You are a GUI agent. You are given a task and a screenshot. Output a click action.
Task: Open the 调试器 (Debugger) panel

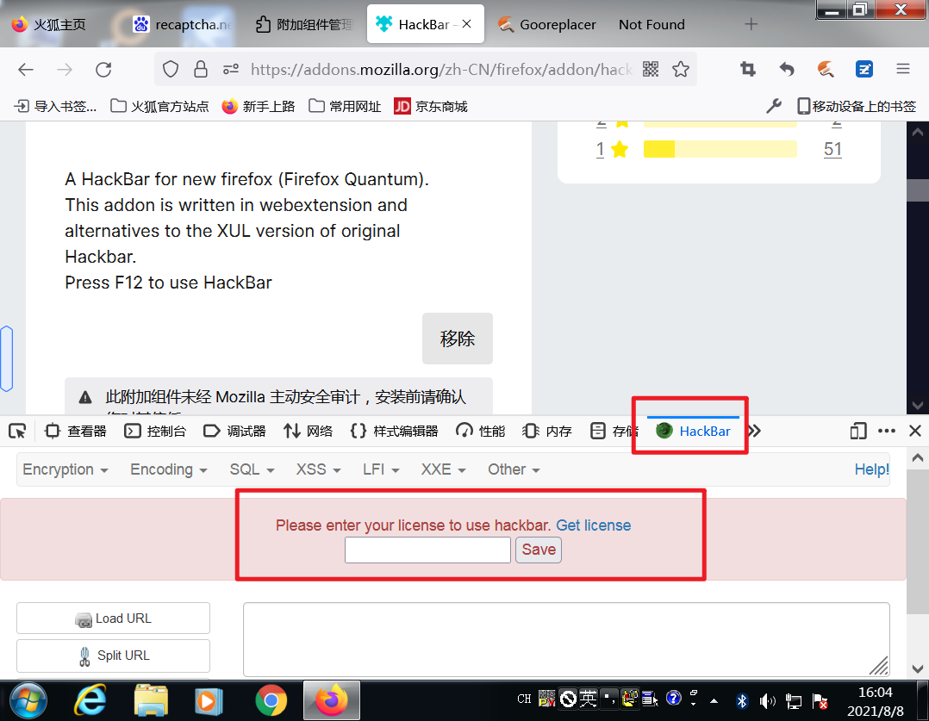[x=234, y=431]
